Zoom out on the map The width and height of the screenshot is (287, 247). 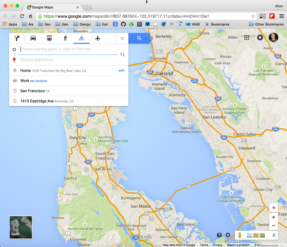click(274, 225)
